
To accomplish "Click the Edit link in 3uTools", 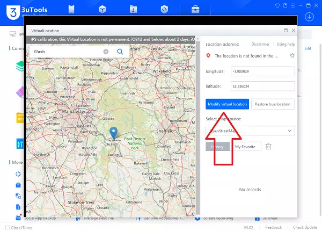I will (308, 48).
